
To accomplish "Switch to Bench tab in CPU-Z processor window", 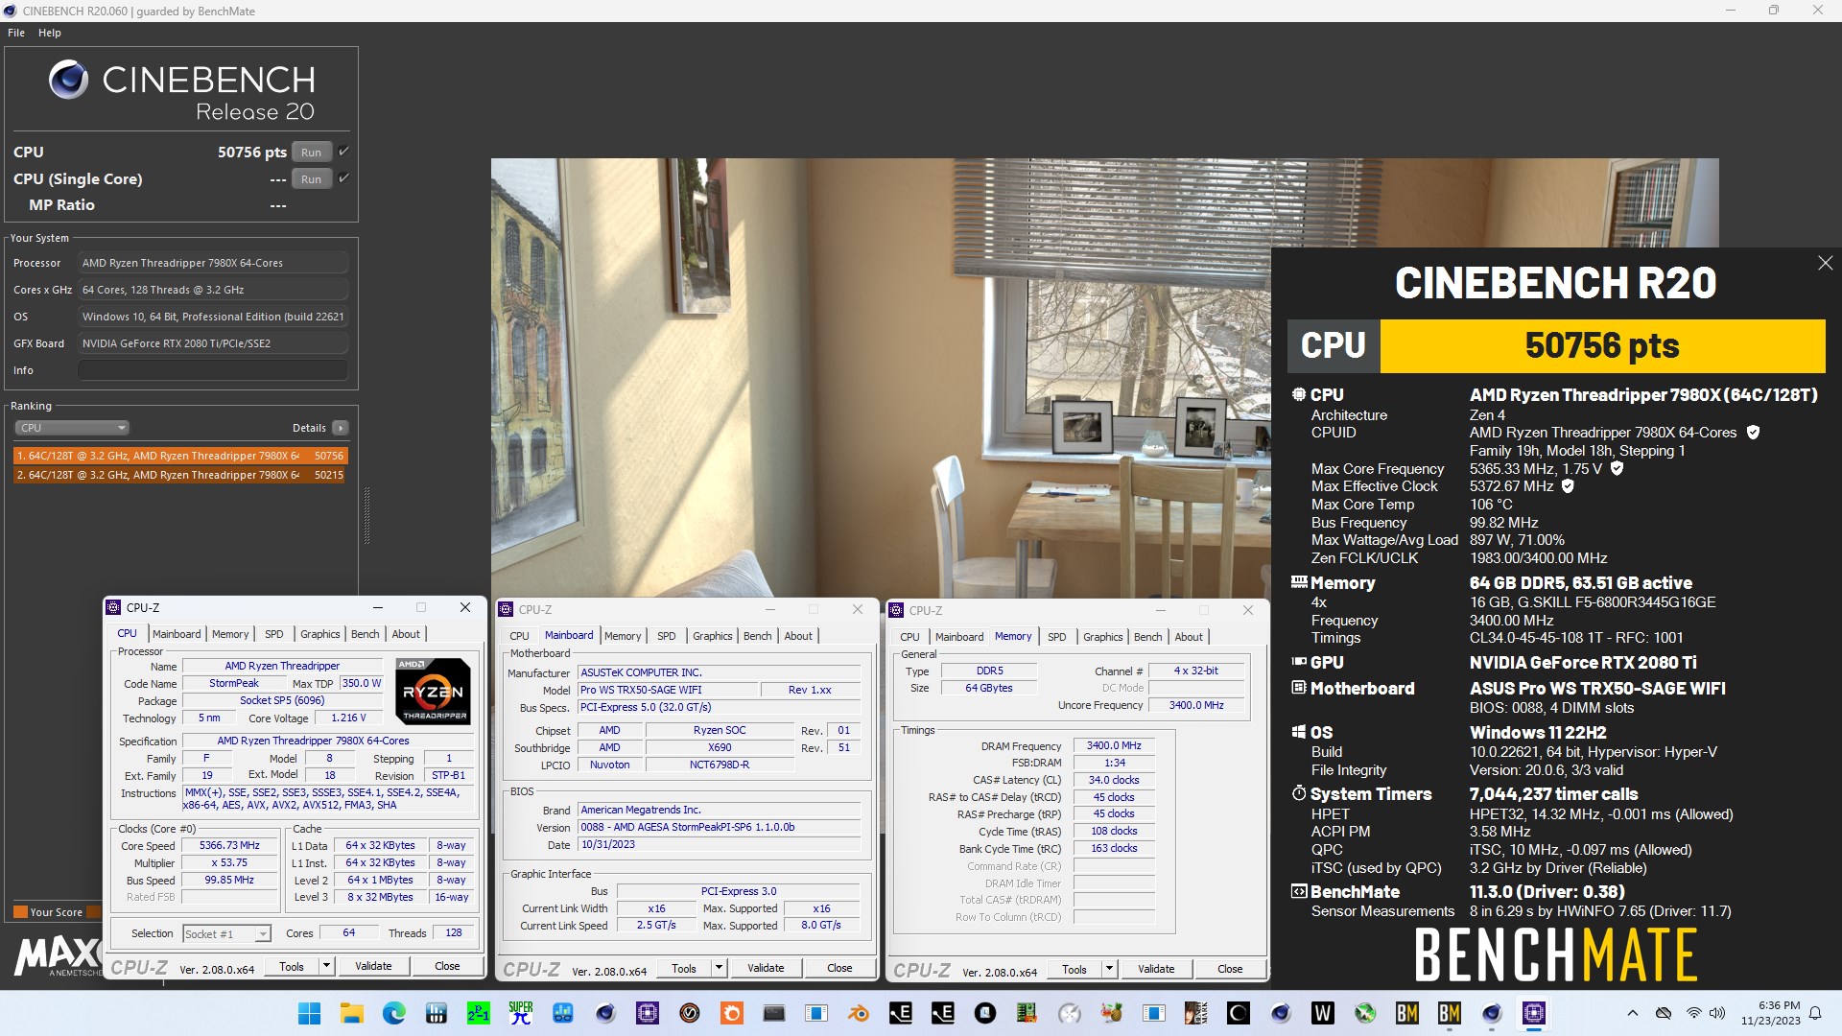I will pos(365,634).
